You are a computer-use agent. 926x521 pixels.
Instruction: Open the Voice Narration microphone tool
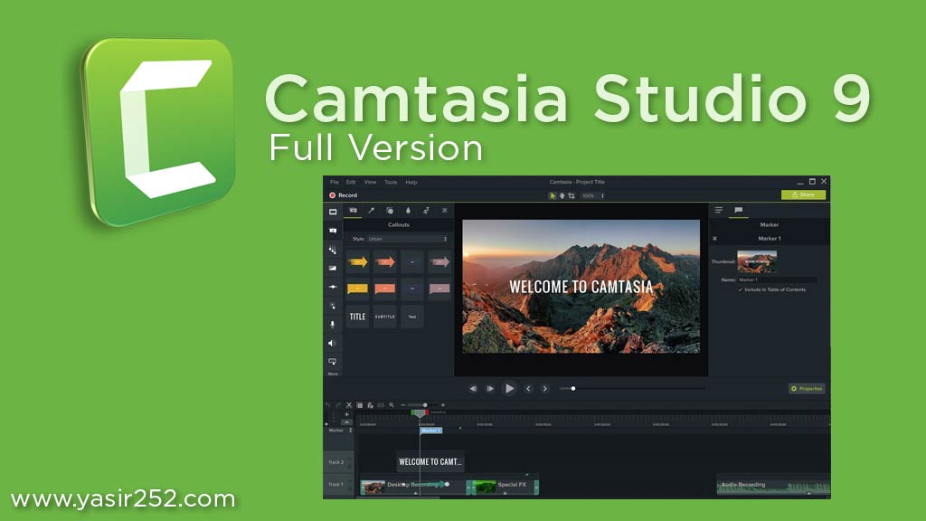point(333,325)
